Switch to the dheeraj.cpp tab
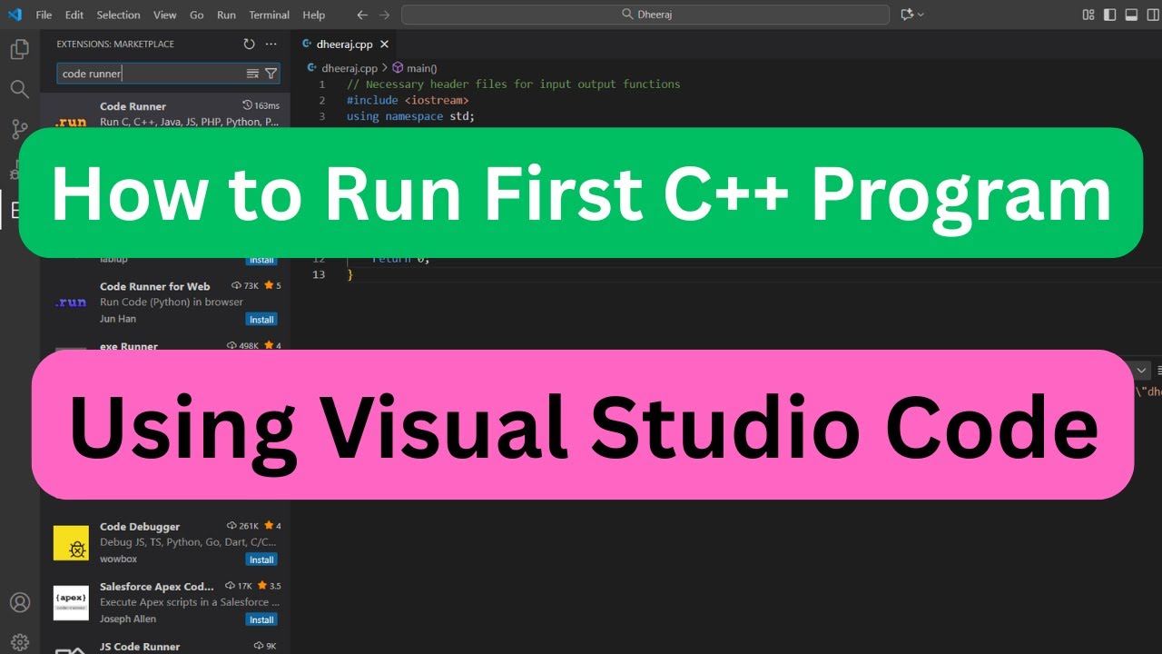Image resolution: width=1162 pixels, height=654 pixels. tap(345, 44)
